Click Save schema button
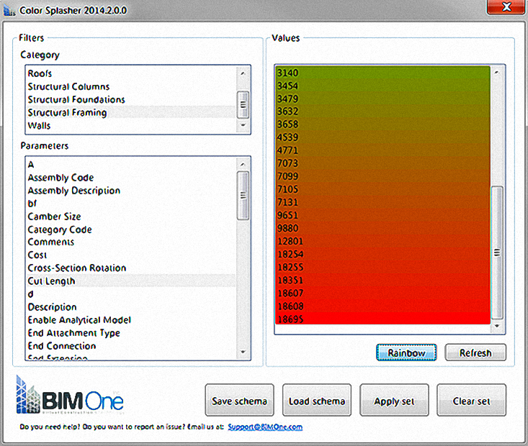The height and width of the screenshot is (446, 528). 239,401
